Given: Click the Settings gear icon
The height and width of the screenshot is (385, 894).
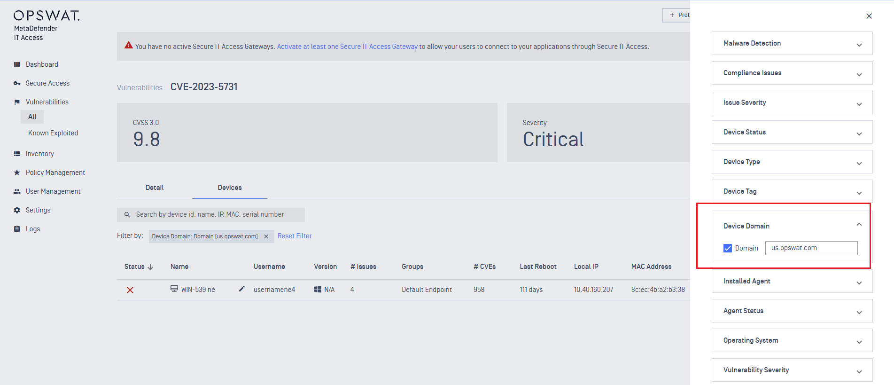Looking at the screenshot, I should (x=17, y=210).
